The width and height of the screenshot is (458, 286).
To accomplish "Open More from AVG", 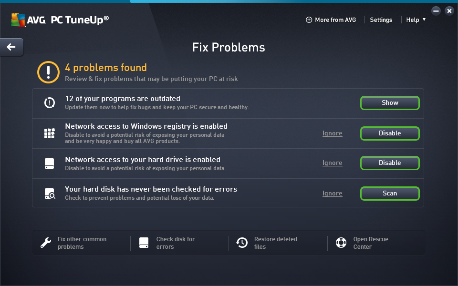I will [x=331, y=20].
